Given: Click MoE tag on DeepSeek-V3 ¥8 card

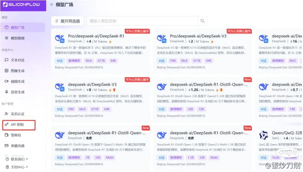Looking at the screenshot, I should [x=82, y=109].
